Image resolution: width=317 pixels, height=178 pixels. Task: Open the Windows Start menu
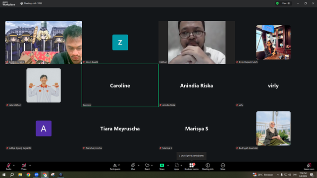4,175
